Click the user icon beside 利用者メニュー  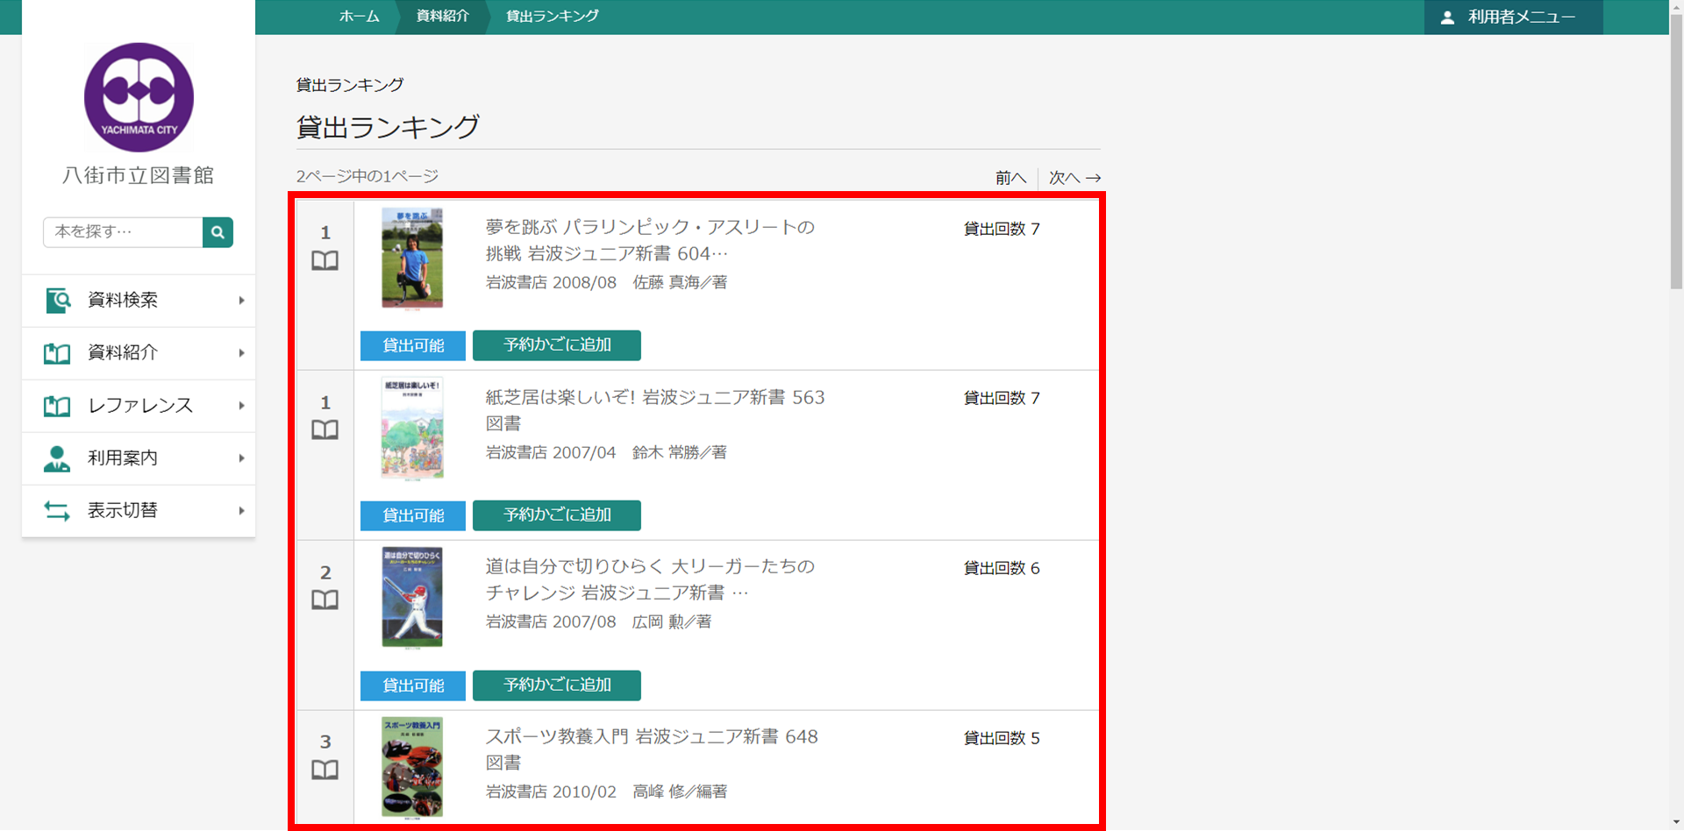(1447, 18)
